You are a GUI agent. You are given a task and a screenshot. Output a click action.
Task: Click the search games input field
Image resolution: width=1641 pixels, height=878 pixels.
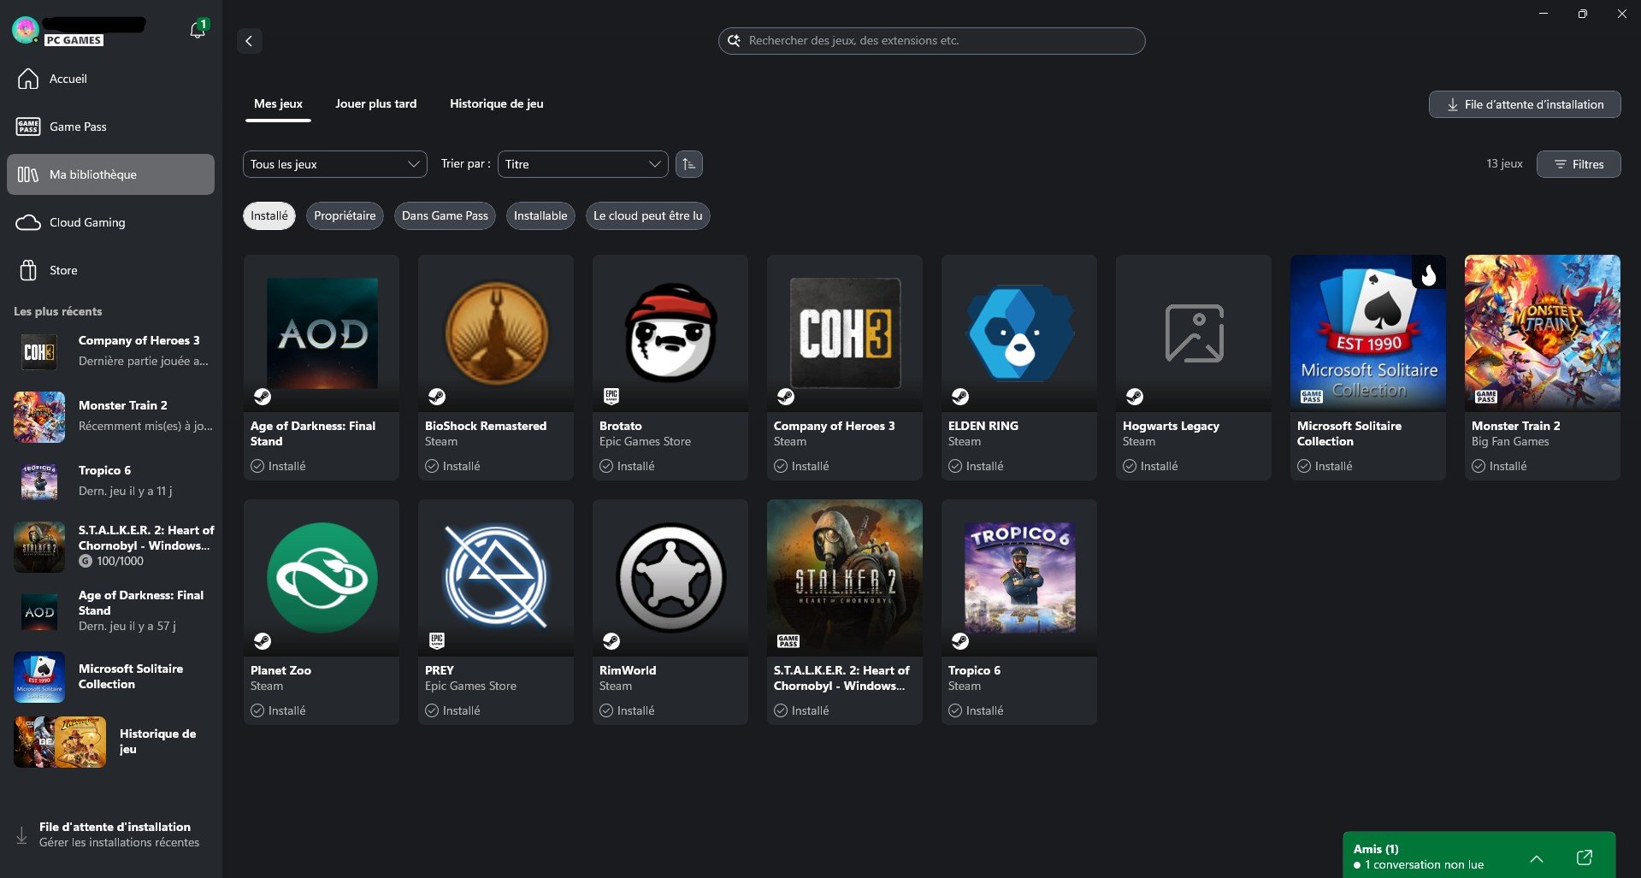[x=932, y=40]
